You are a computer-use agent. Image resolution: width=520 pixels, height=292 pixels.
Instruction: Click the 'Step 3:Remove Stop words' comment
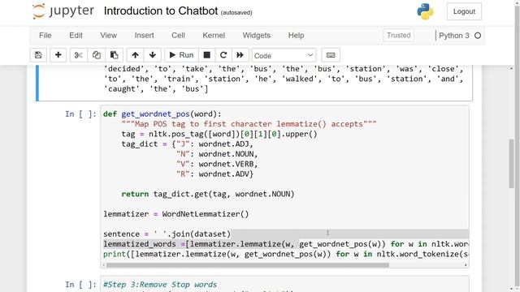click(x=160, y=285)
